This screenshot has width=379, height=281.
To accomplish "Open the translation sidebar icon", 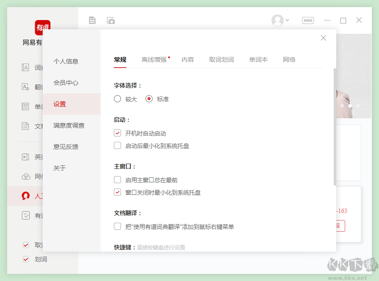I will tap(26, 87).
